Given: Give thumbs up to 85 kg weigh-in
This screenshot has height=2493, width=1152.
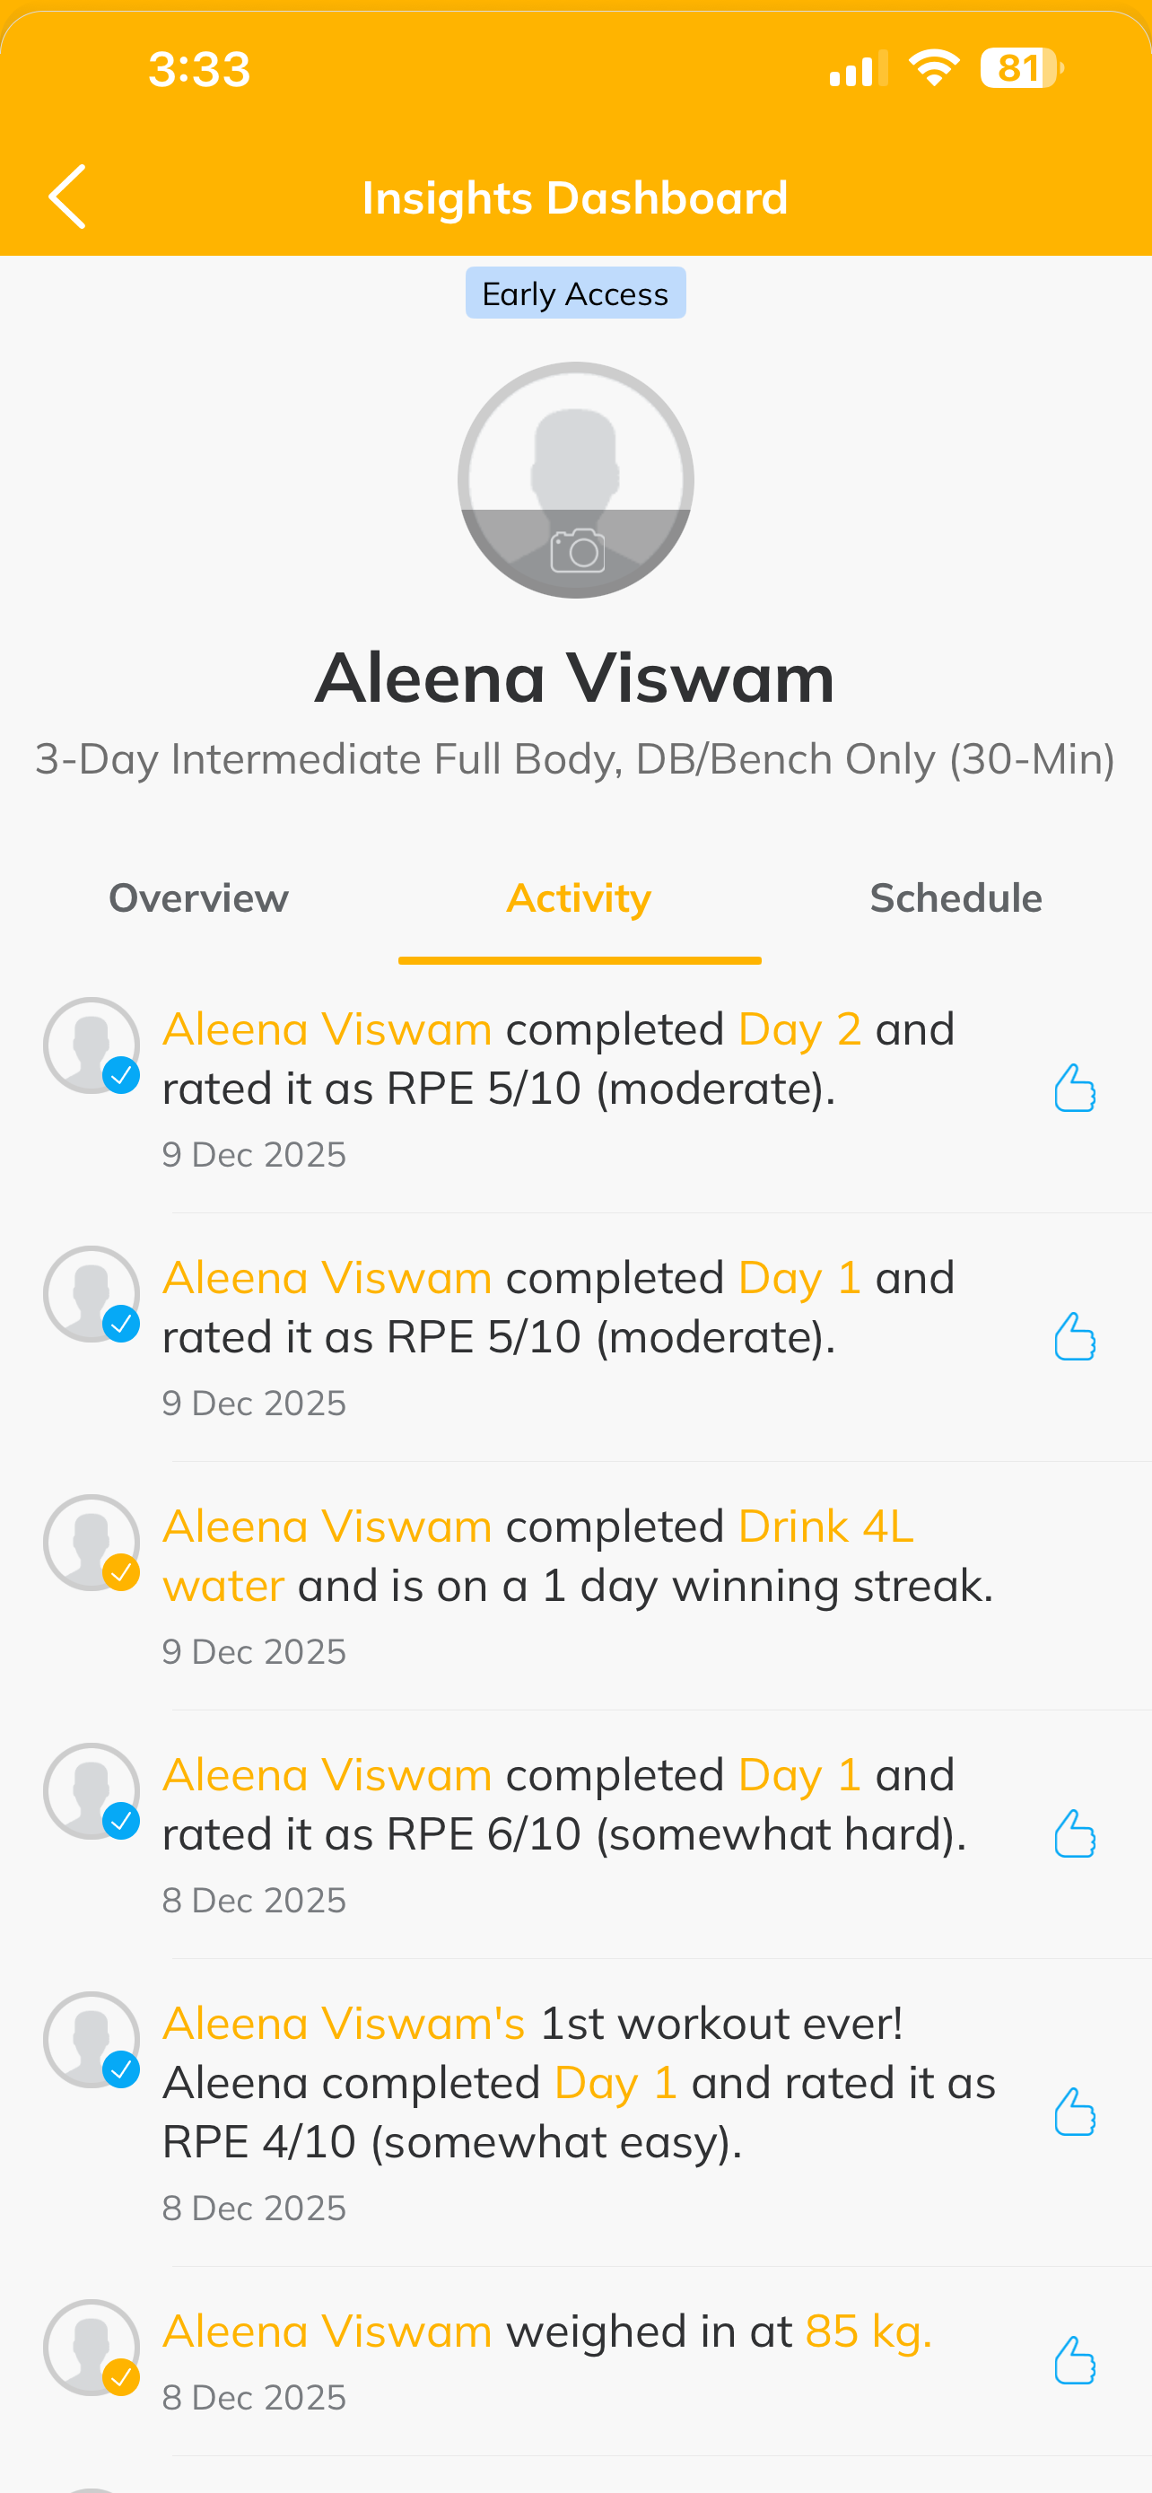Looking at the screenshot, I should coord(1074,2359).
